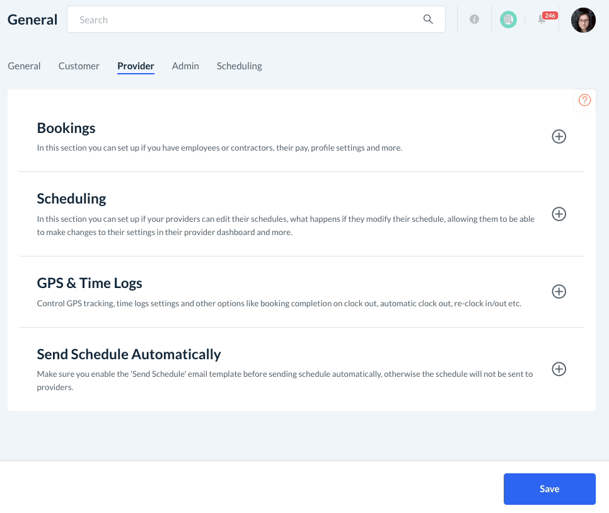The width and height of the screenshot is (609, 513).
Task: Open the Admin tab
Action: (185, 66)
